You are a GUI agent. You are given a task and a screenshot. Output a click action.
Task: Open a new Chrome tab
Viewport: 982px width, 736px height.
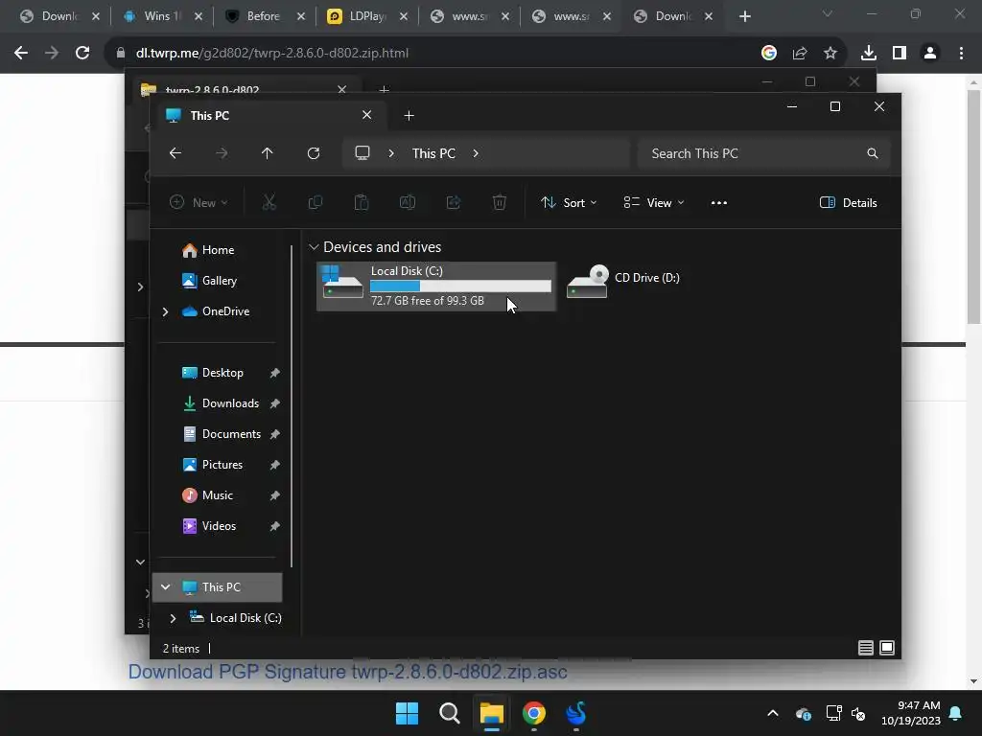[744, 16]
